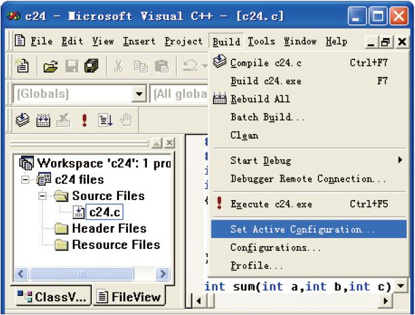Collapse the Source Files tree node
Viewport: 415px width, 315px height.
point(42,196)
